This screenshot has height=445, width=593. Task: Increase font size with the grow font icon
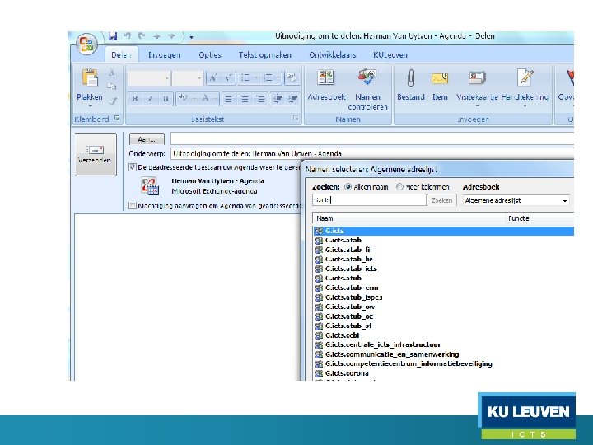[213, 78]
